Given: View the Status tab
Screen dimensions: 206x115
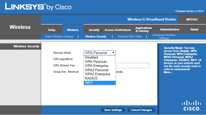Looking at the screenshot, I should (x=194, y=29).
